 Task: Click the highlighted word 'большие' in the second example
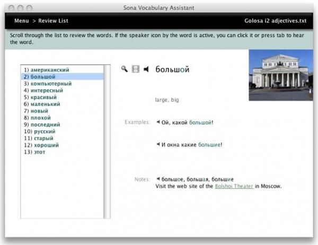[x=209, y=145]
